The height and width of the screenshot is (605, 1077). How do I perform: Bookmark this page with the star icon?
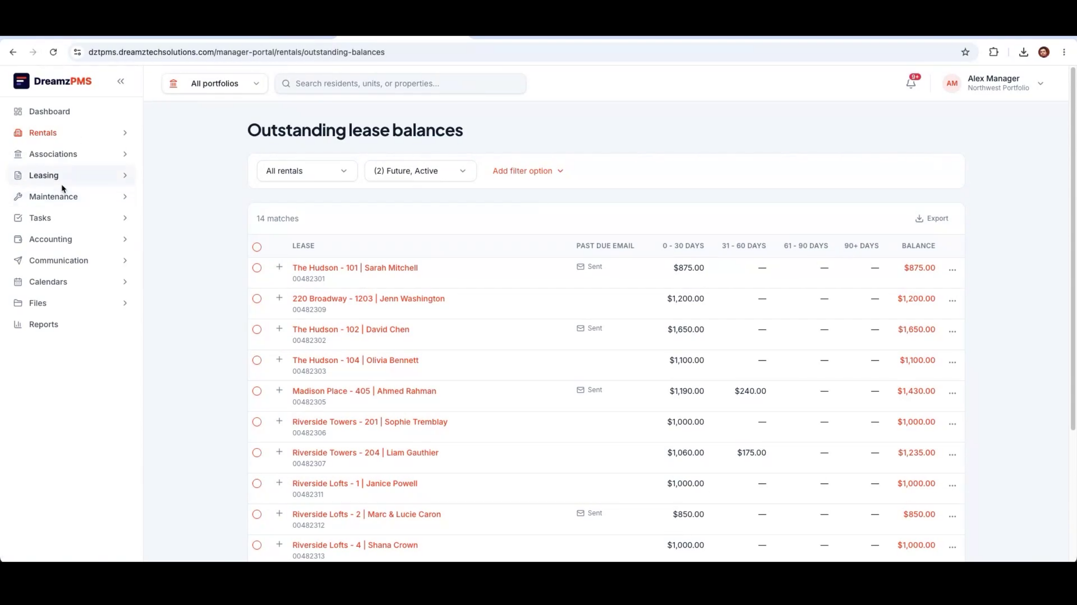coord(965,52)
